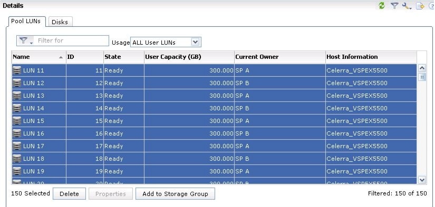This screenshot has width=435, height=207.
Task: Click the LUN 18 disk icon
Action: click(x=17, y=159)
